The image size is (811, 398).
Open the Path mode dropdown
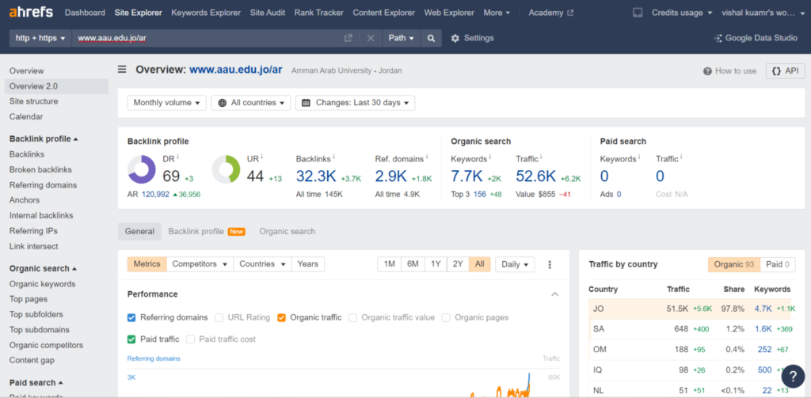(401, 38)
